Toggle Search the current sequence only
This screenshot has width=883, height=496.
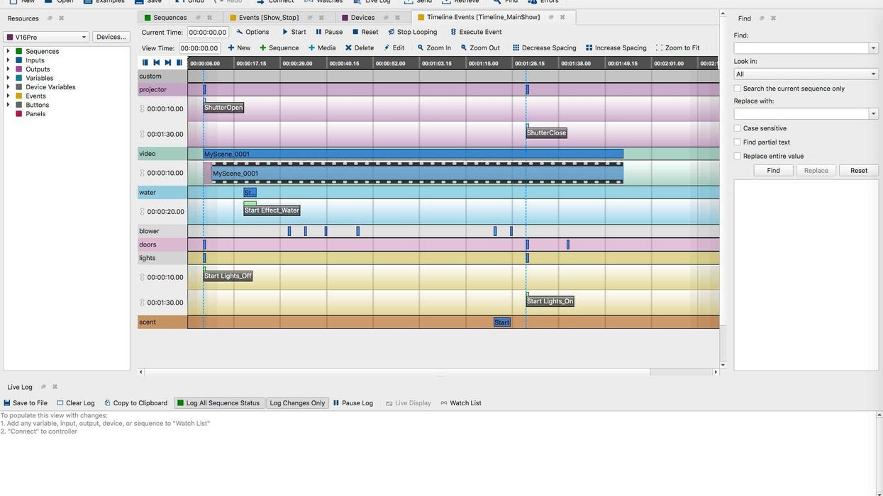coord(738,89)
